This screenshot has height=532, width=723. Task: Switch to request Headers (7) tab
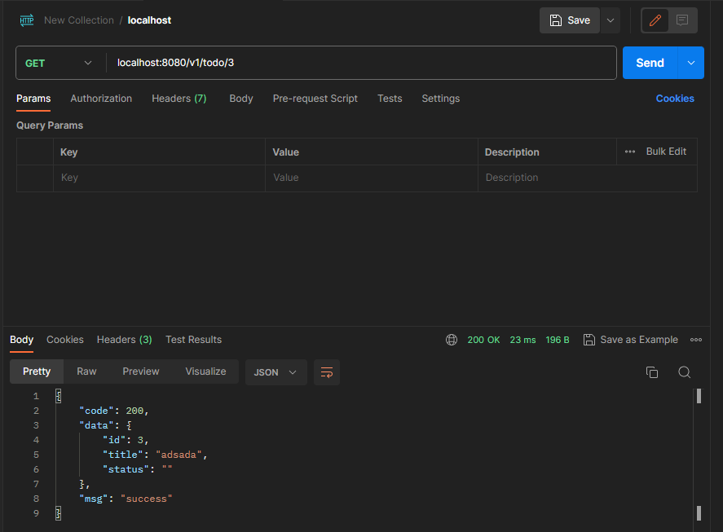pyautogui.click(x=179, y=99)
